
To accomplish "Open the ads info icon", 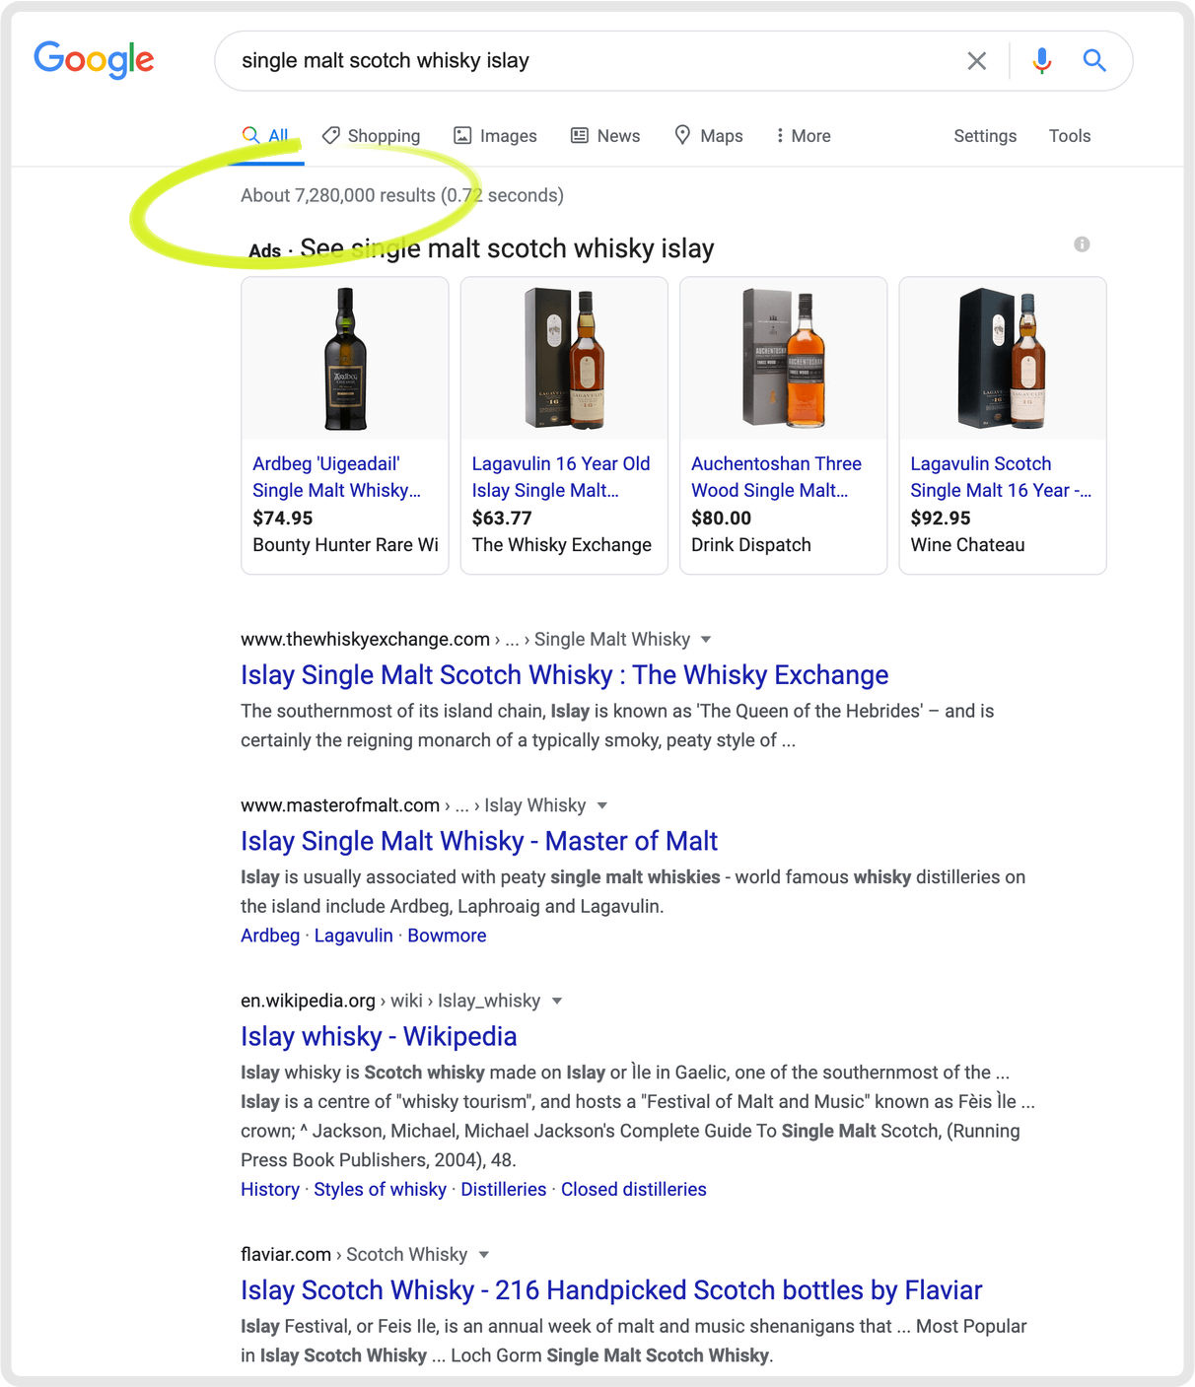I will [1082, 244].
